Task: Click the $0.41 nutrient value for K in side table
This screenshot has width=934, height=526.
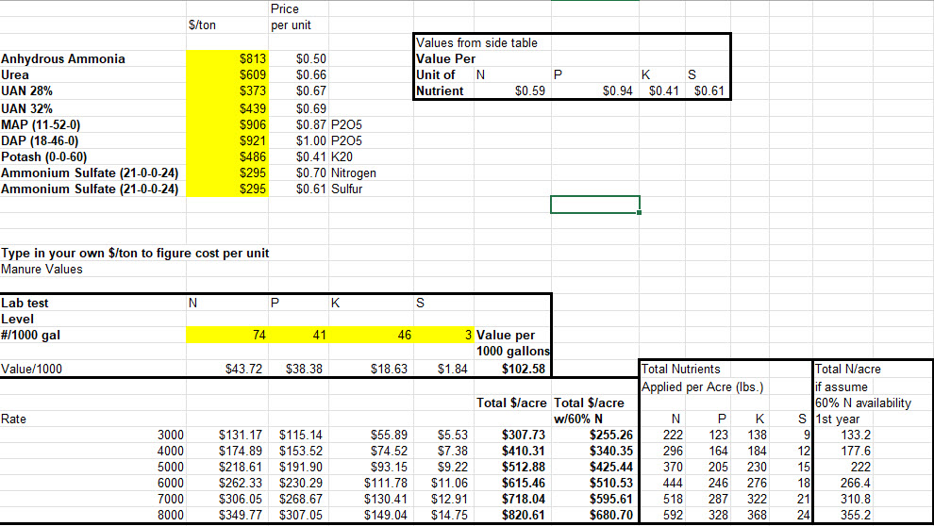Action: coord(663,91)
